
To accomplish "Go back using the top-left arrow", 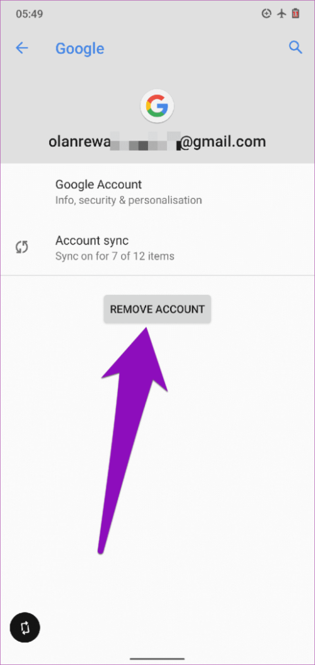I will (21, 48).
